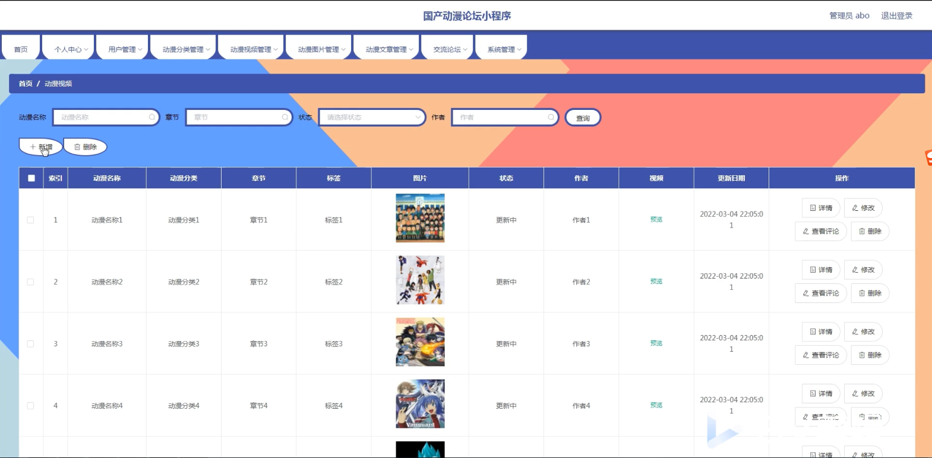Open the 状态 status dropdown
Screen dimensions: 932x458
[x=372, y=118]
